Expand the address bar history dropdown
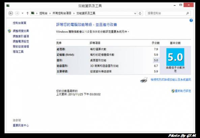 (135, 13)
